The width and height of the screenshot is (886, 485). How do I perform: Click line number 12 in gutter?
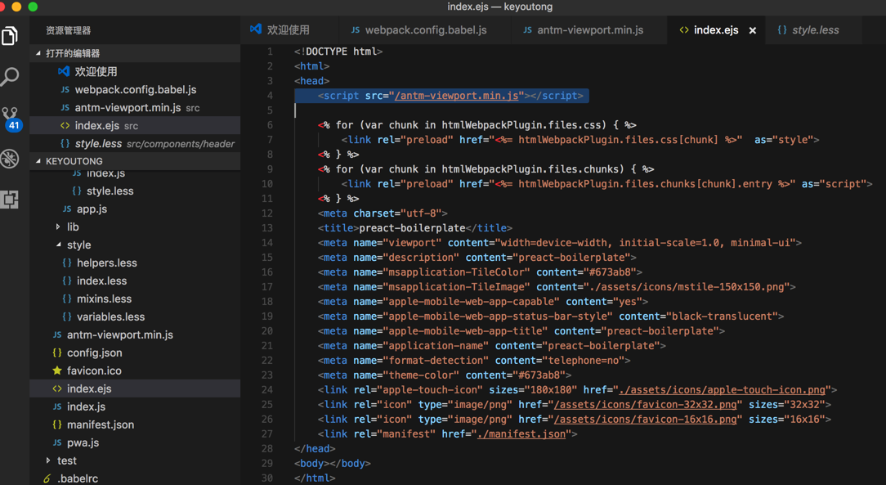click(267, 213)
